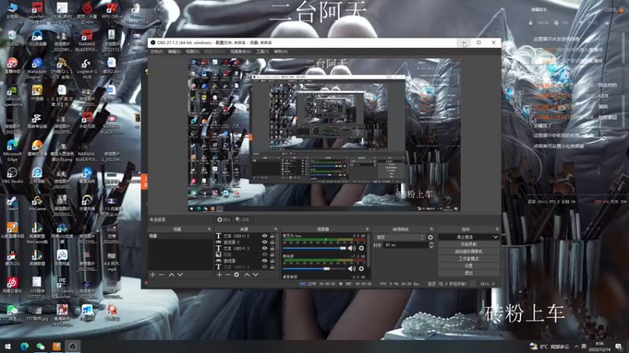Open 工具(T) menu in OBS
Viewport: 629px width, 353px height.
(263, 52)
